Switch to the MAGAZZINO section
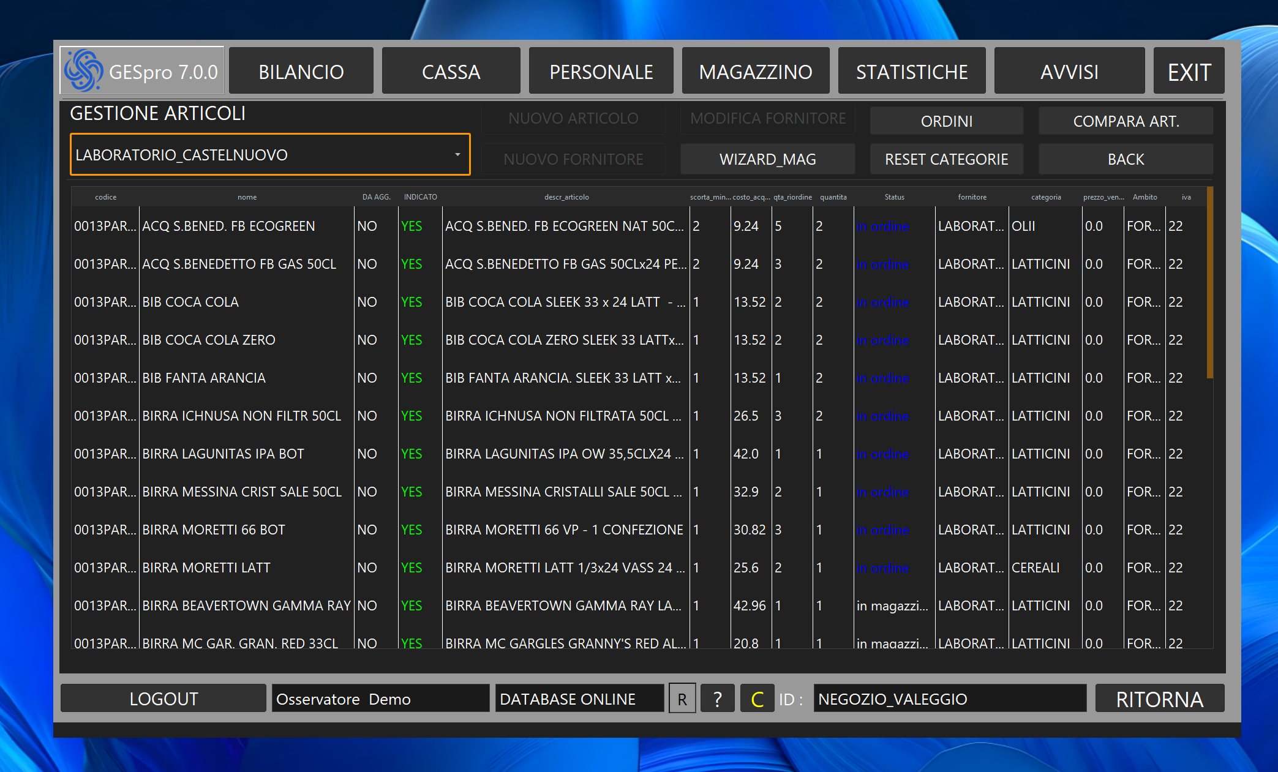 click(x=756, y=71)
